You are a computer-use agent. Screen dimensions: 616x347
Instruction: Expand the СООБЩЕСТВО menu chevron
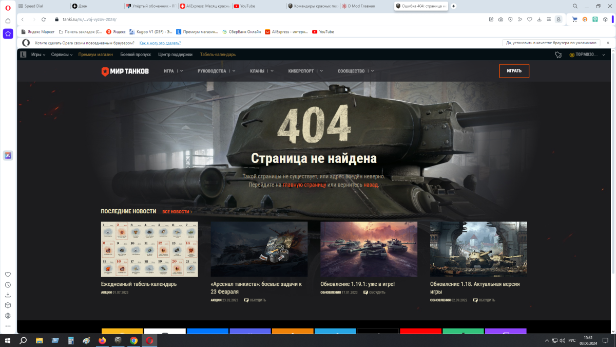click(372, 71)
